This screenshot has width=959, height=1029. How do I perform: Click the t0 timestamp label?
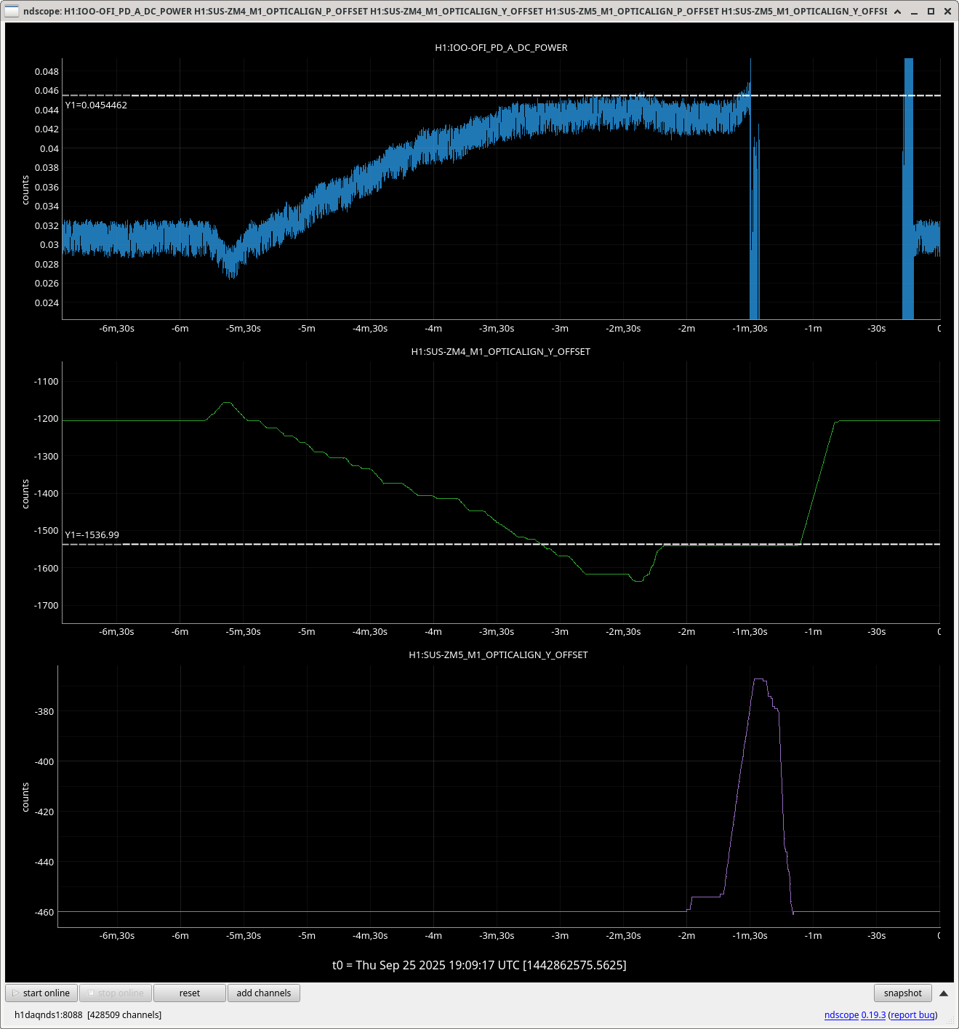click(x=479, y=965)
